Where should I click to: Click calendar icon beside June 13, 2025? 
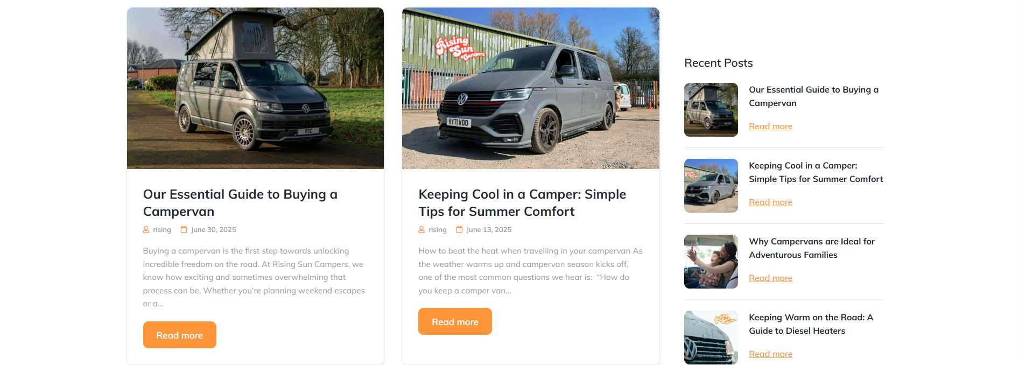click(459, 229)
